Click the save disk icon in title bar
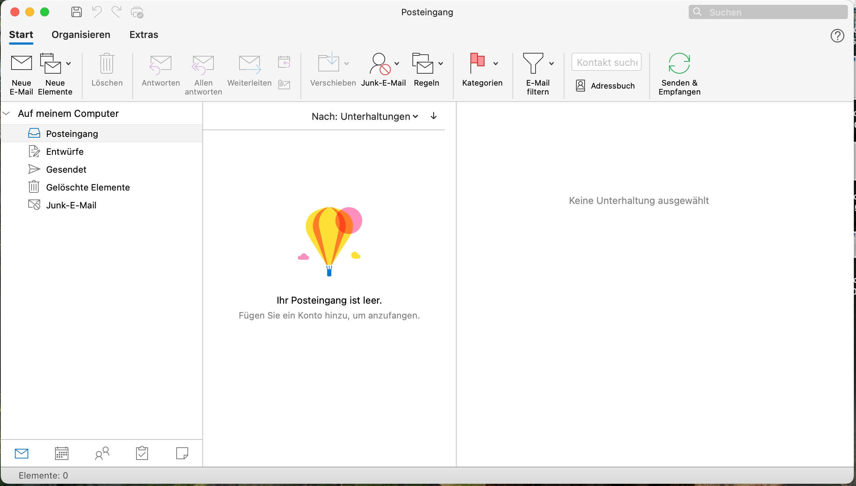The image size is (856, 486). click(x=77, y=12)
